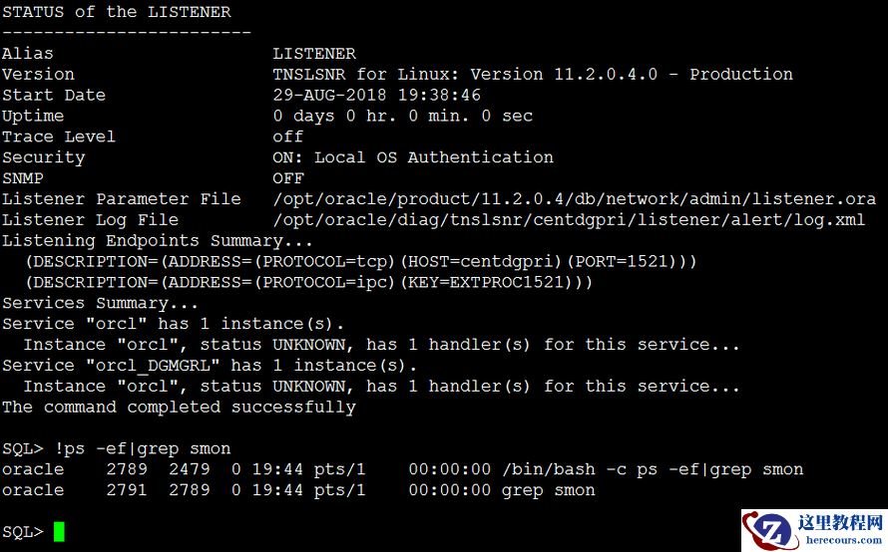Click the Uptime value line
The image size is (888, 552).
(403, 117)
